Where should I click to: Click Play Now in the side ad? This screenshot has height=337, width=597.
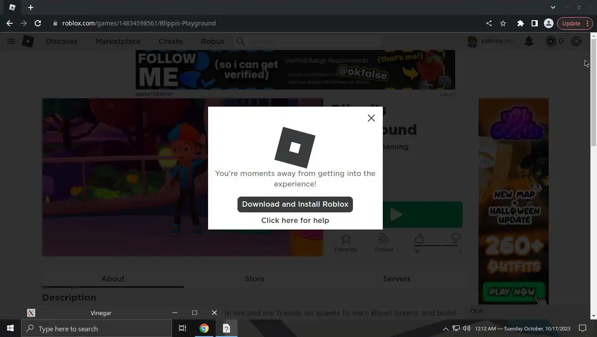point(513,292)
